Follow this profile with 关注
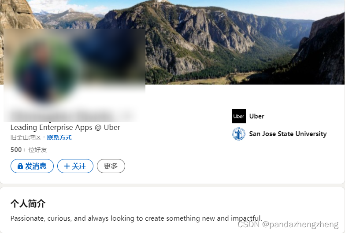 (x=75, y=166)
